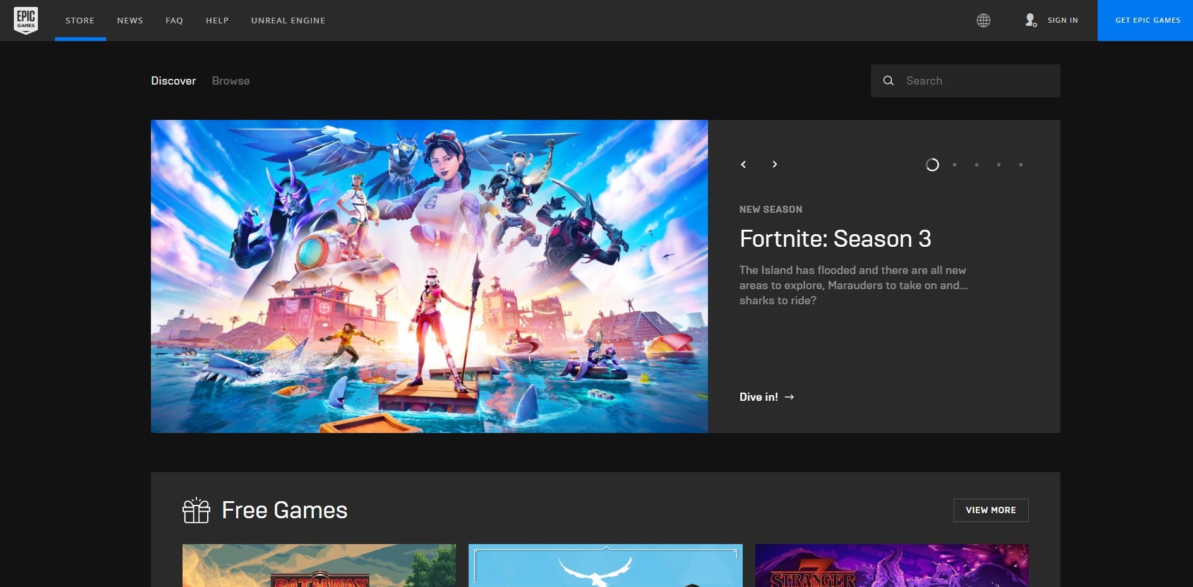Click the user profile icon
Viewport: 1193px width, 587px height.
click(1031, 20)
